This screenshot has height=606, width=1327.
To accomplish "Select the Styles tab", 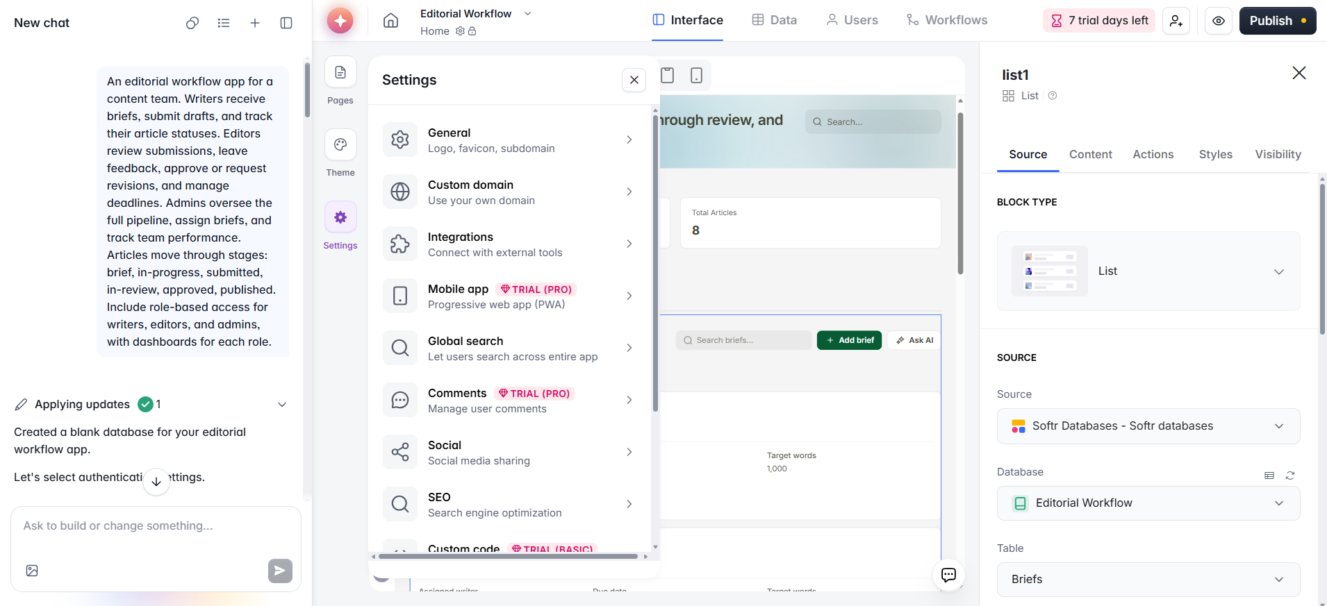I will [1215, 154].
